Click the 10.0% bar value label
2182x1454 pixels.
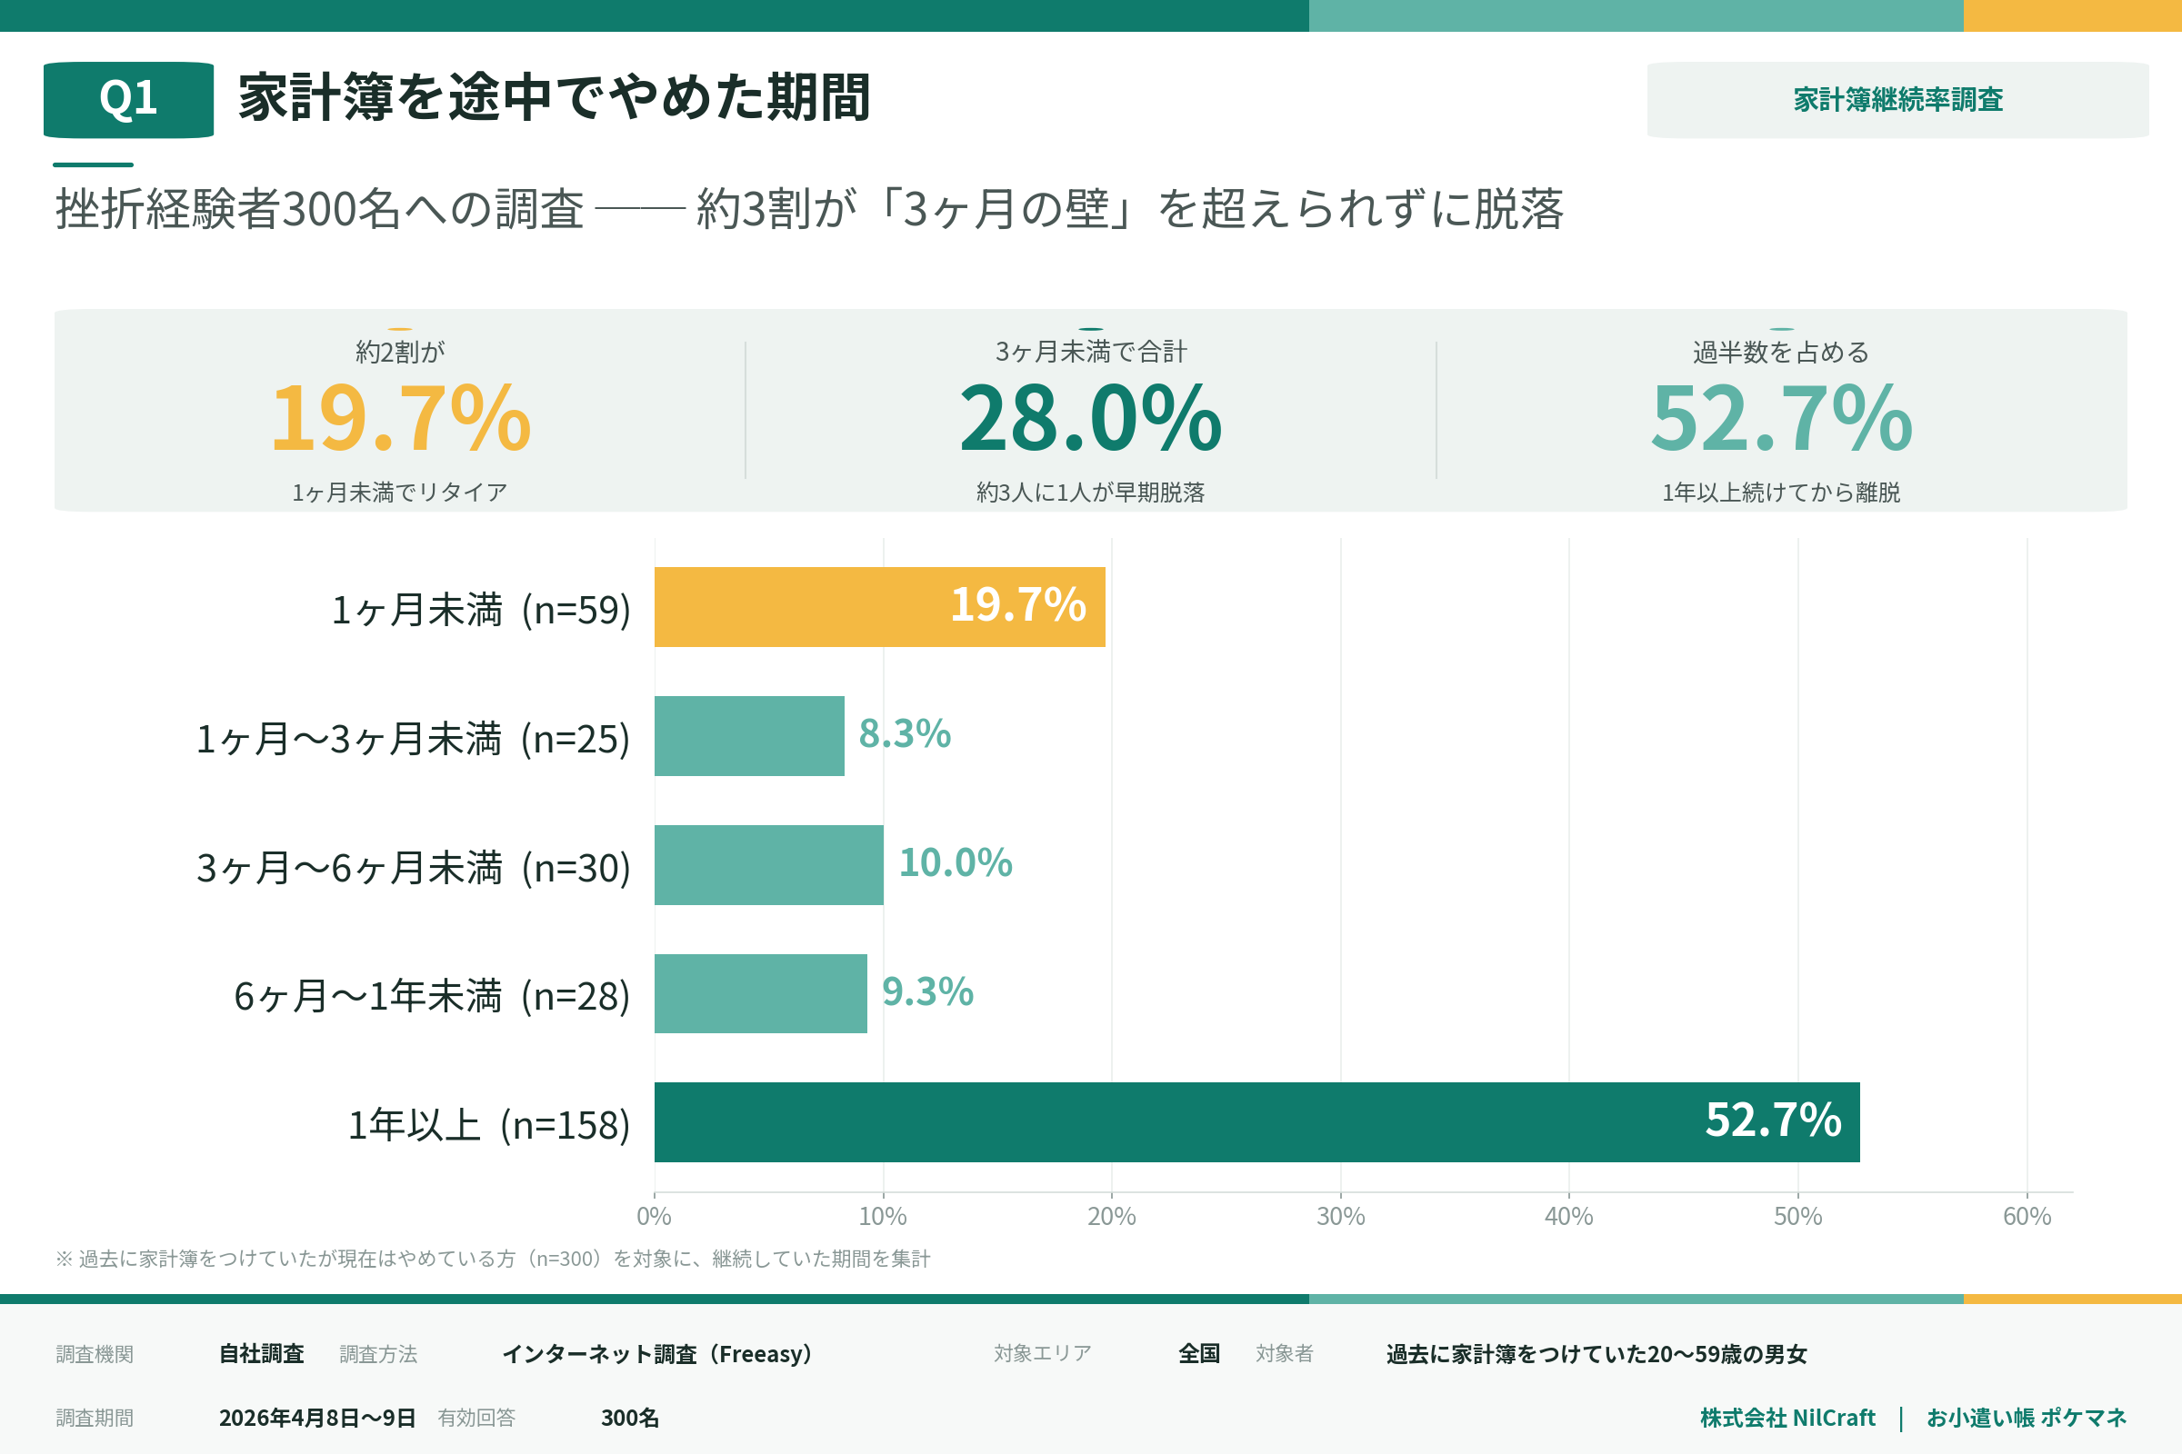pos(955,863)
